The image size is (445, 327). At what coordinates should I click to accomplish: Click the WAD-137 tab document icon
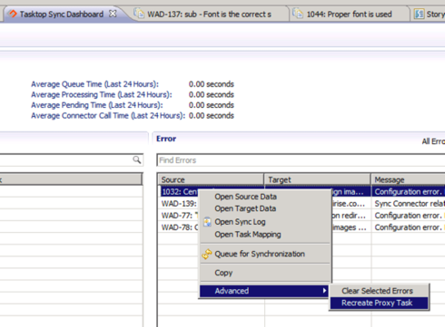tap(139, 14)
